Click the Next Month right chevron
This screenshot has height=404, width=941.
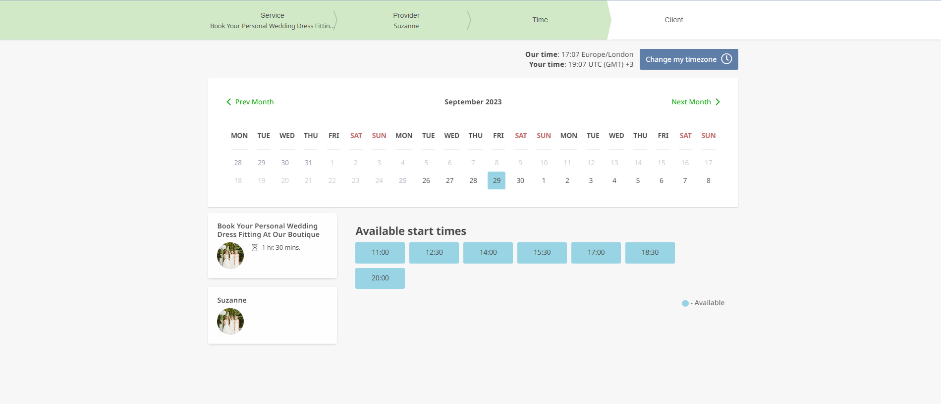[718, 102]
